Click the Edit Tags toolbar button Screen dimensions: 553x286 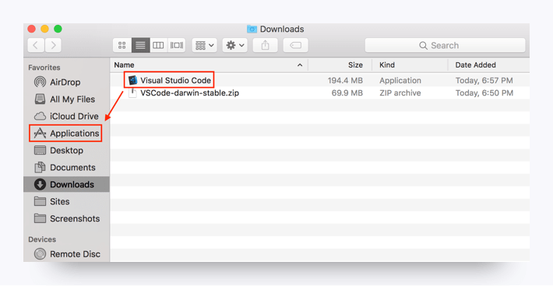[295, 45]
